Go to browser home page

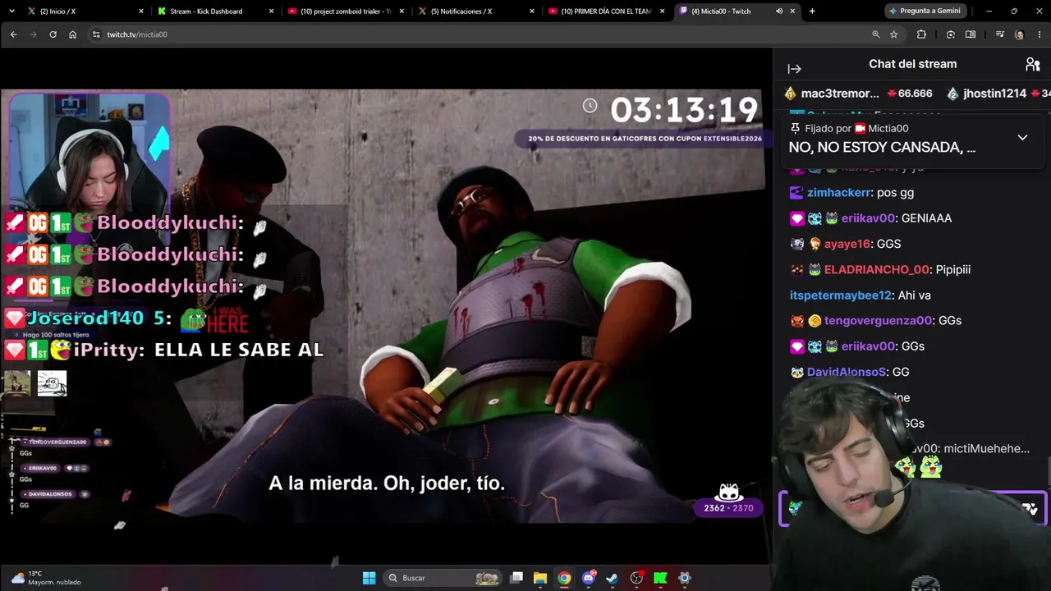pos(72,34)
